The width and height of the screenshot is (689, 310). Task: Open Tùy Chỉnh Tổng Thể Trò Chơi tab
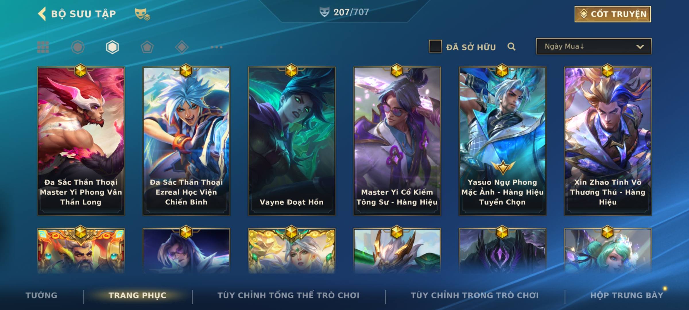coord(288,295)
